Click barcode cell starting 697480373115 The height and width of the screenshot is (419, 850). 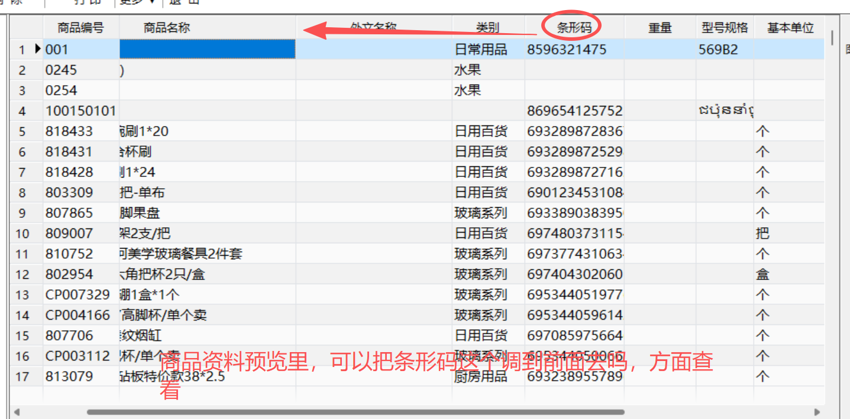tap(574, 233)
